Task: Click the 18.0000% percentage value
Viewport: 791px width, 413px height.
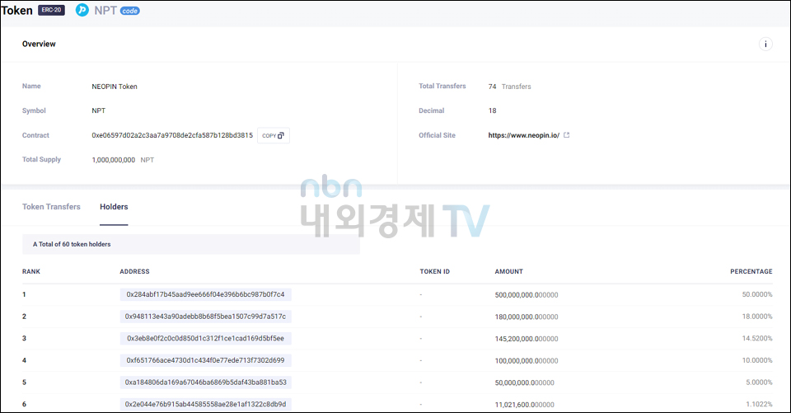Action: [x=757, y=317]
